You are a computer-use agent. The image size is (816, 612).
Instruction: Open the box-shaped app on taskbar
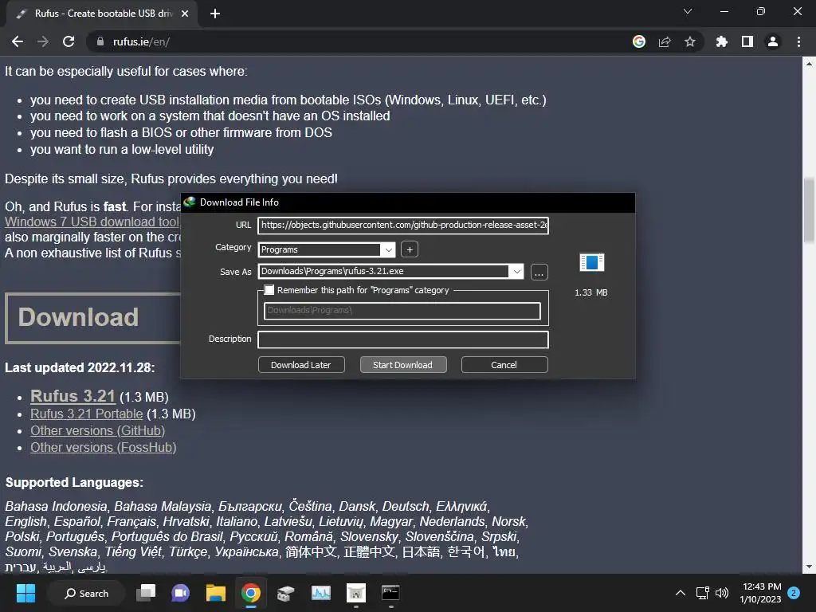click(286, 593)
